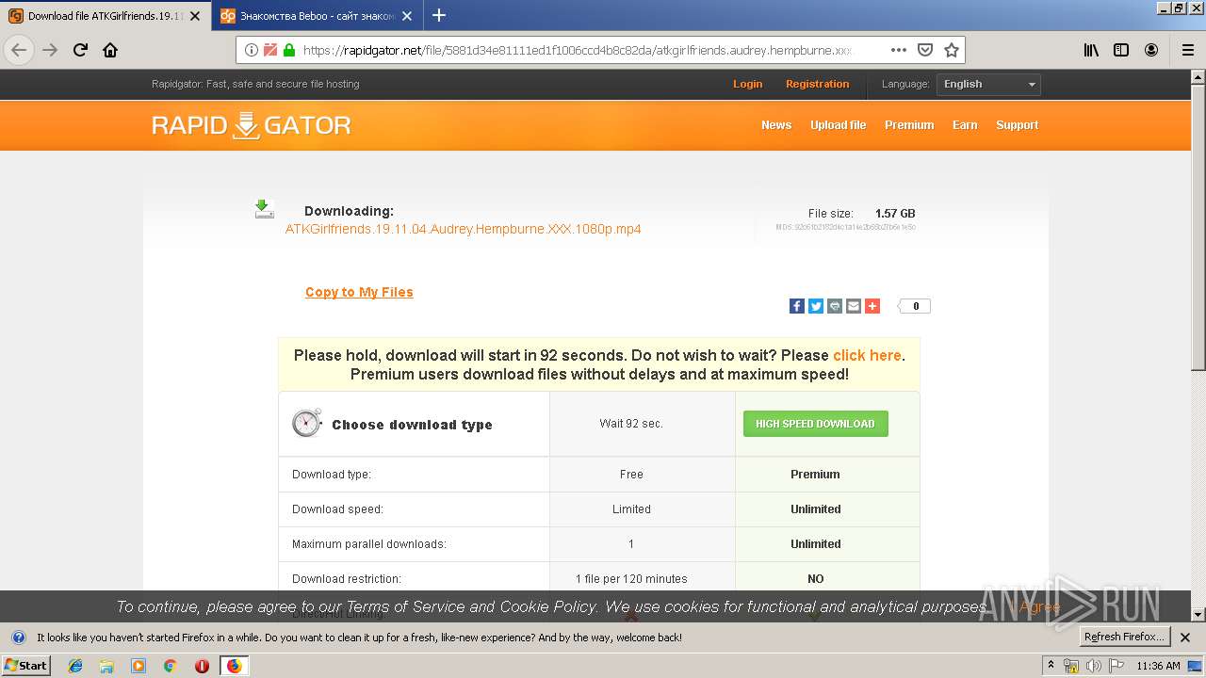This screenshot has width=1206, height=678.
Task: Click 'Choose download type' heading
Action: tap(412, 425)
